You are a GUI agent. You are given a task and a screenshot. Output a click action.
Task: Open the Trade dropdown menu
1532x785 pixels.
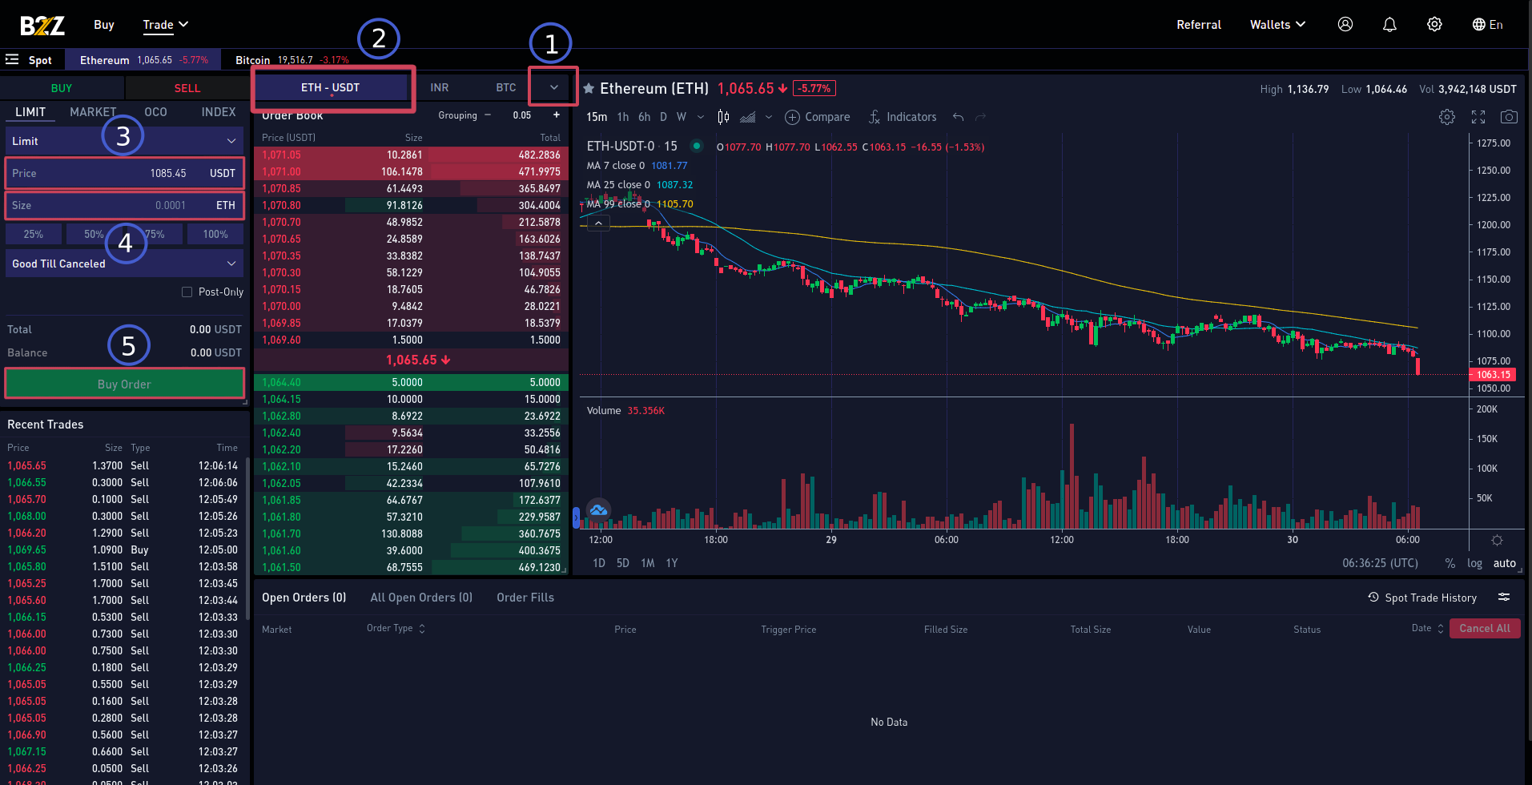click(166, 25)
